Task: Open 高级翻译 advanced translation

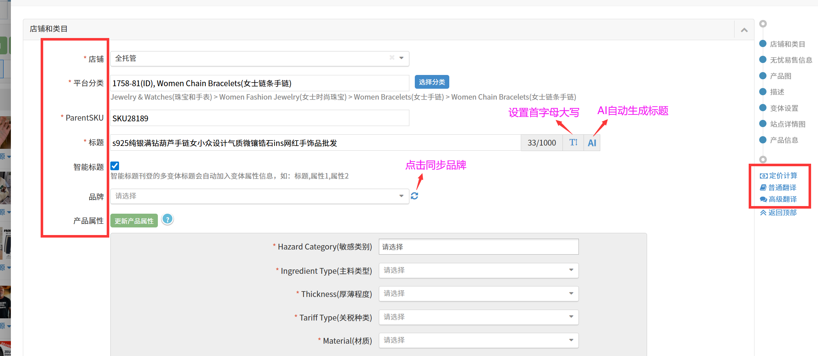Action: 778,199
